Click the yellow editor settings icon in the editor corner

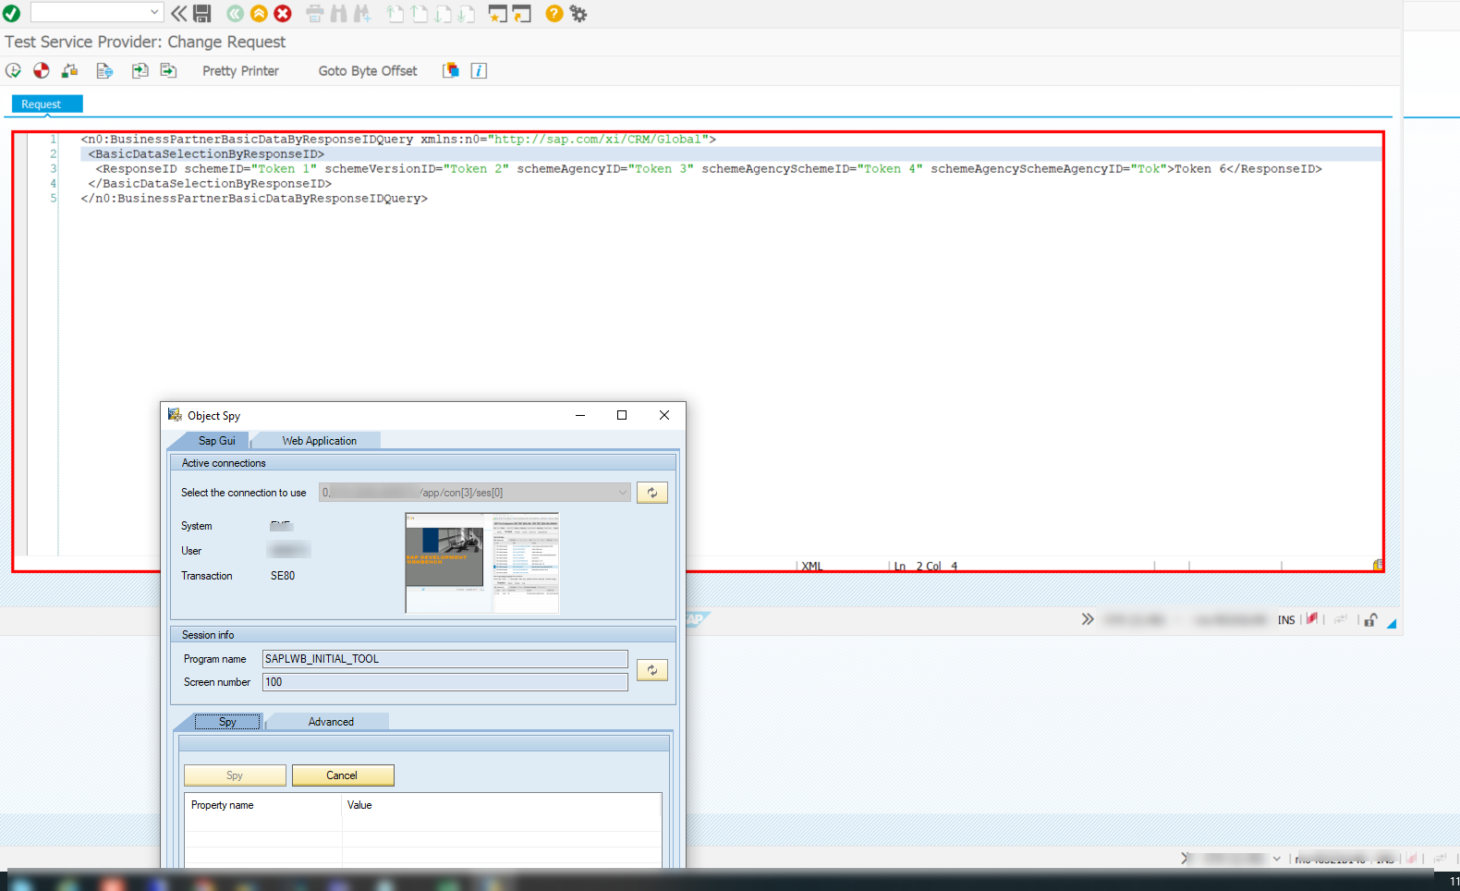[x=1378, y=565]
